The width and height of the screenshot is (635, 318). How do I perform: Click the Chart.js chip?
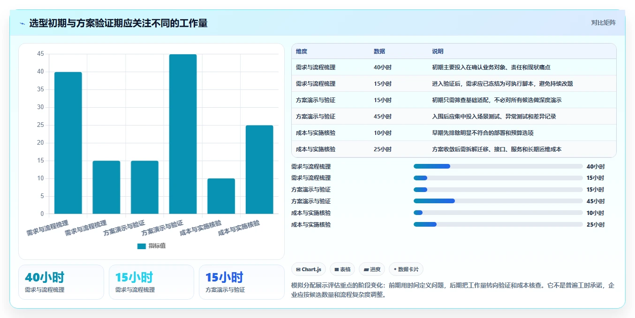[309, 269]
